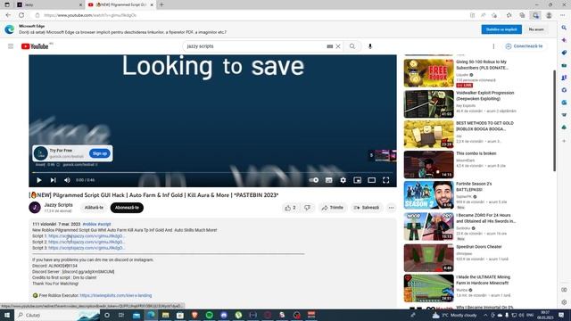Like the video thumbs up
Viewport: 571px width, 321px height.
[x=290, y=208]
